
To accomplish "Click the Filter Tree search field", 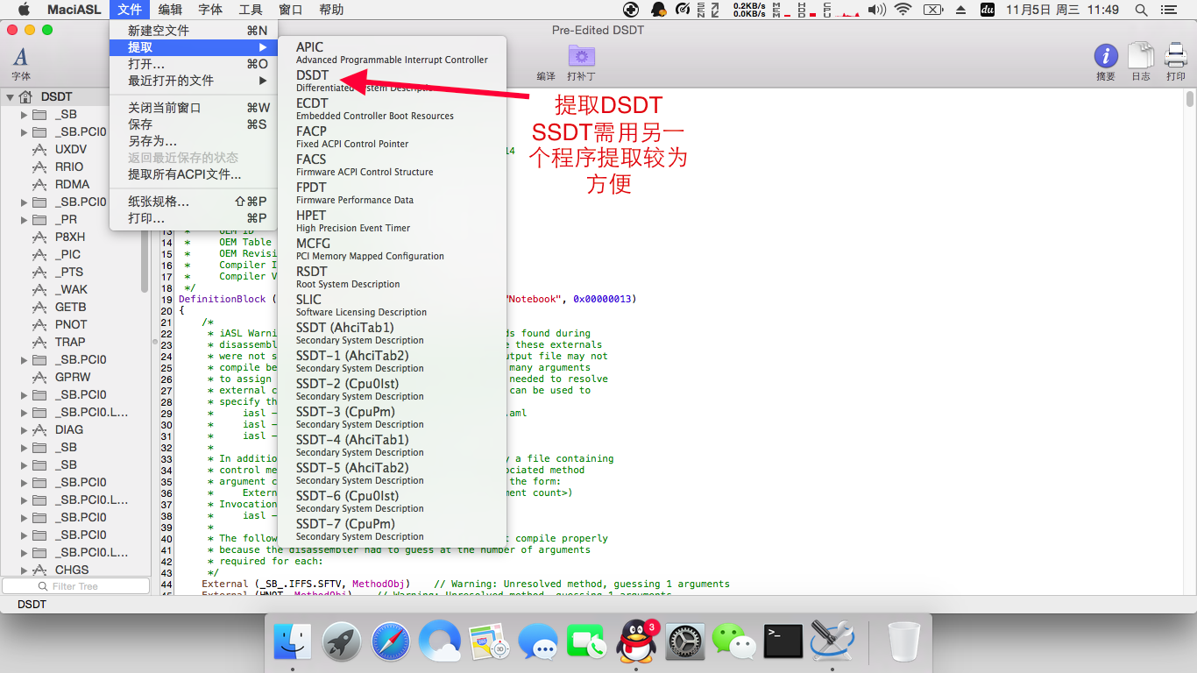I will coord(75,586).
